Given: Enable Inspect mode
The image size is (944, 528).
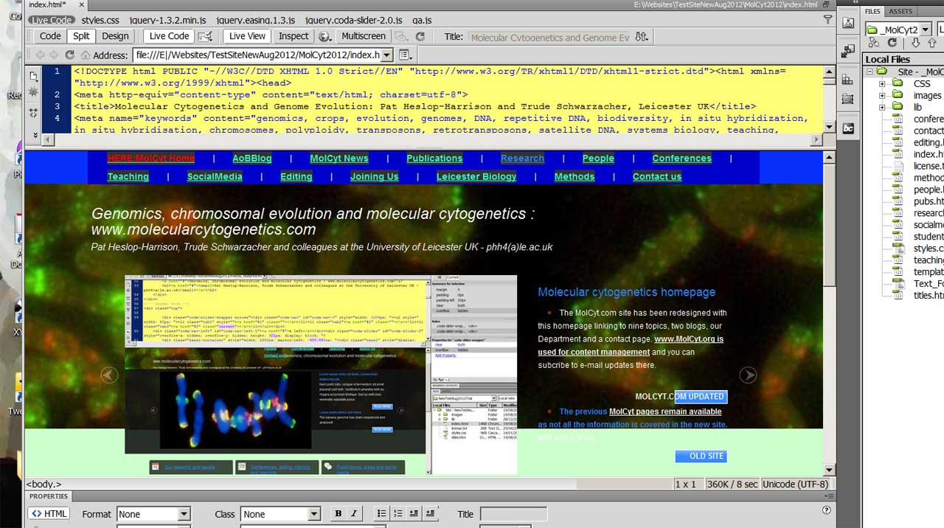Looking at the screenshot, I should click(x=294, y=36).
